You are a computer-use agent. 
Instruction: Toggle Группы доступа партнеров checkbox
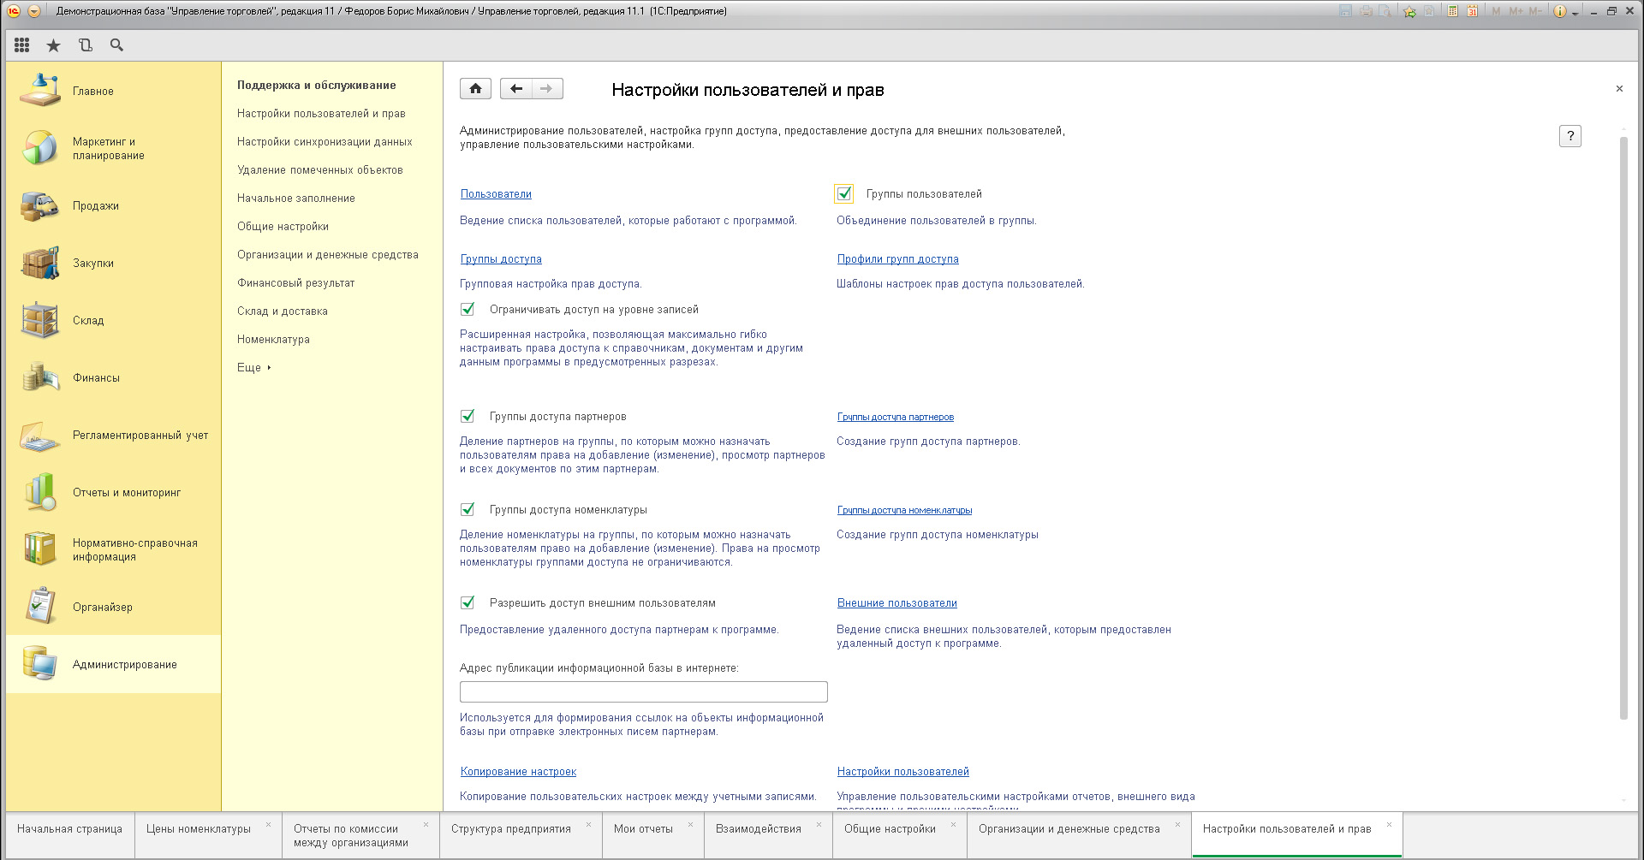(x=468, y=416)
